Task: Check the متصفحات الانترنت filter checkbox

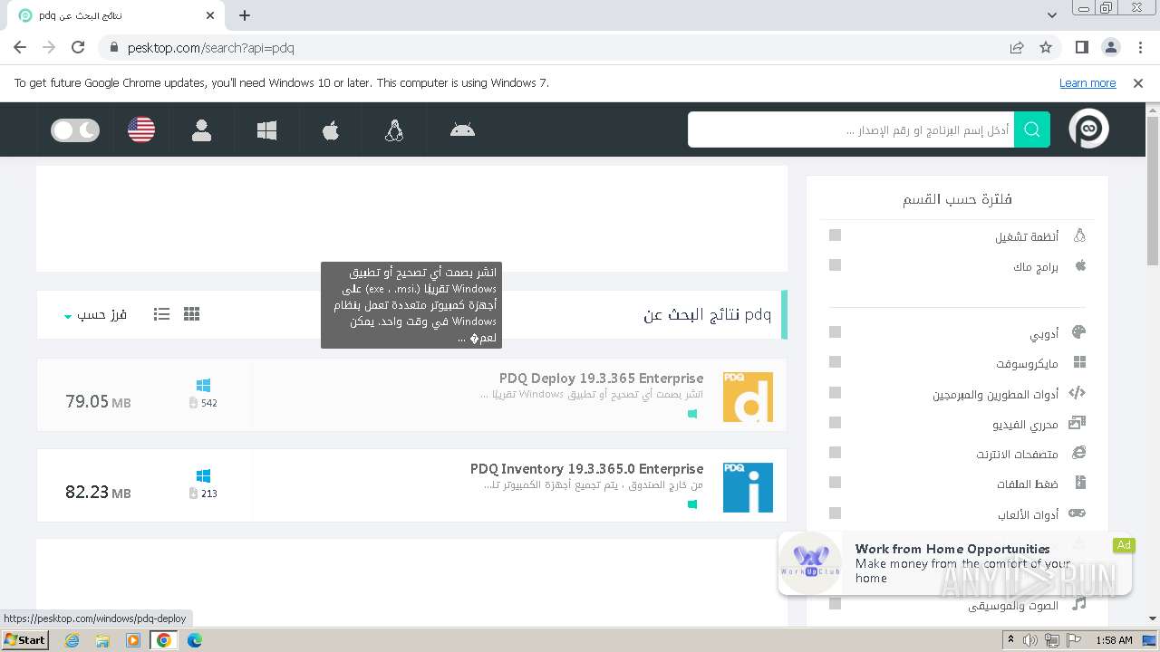Action: [x=835, y=453]
